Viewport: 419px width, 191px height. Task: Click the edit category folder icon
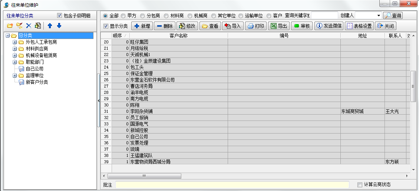(x=19, y=26)
